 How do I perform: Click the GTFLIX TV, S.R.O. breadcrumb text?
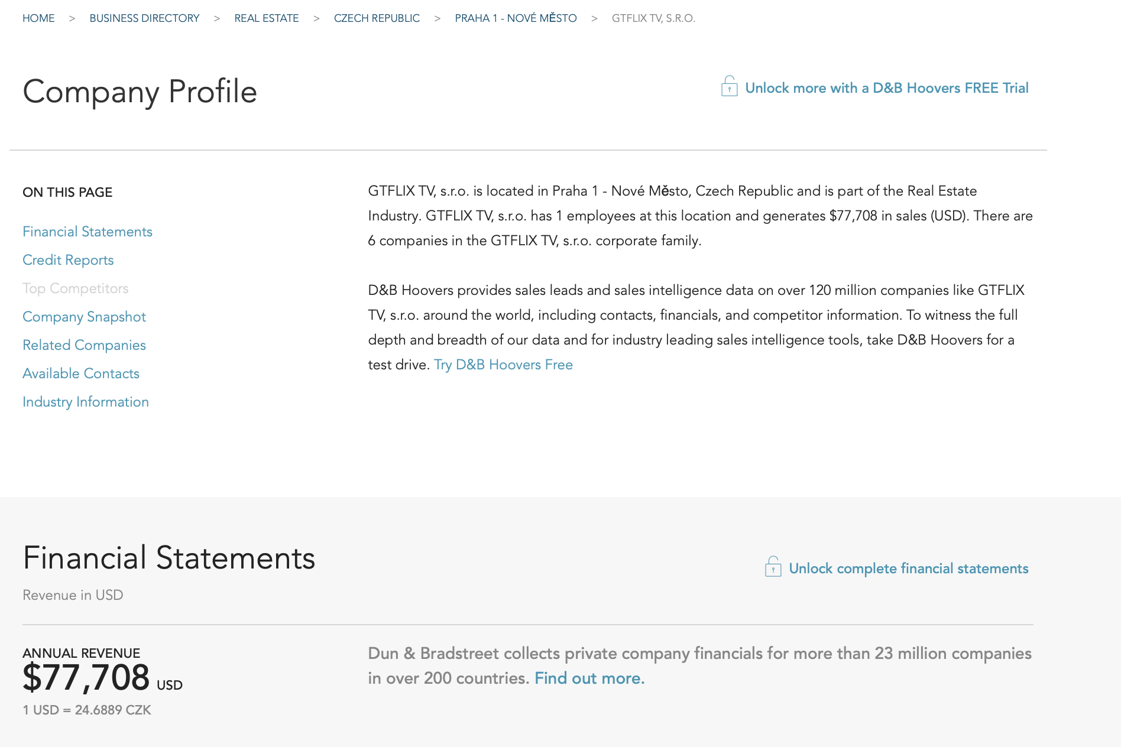653,18
